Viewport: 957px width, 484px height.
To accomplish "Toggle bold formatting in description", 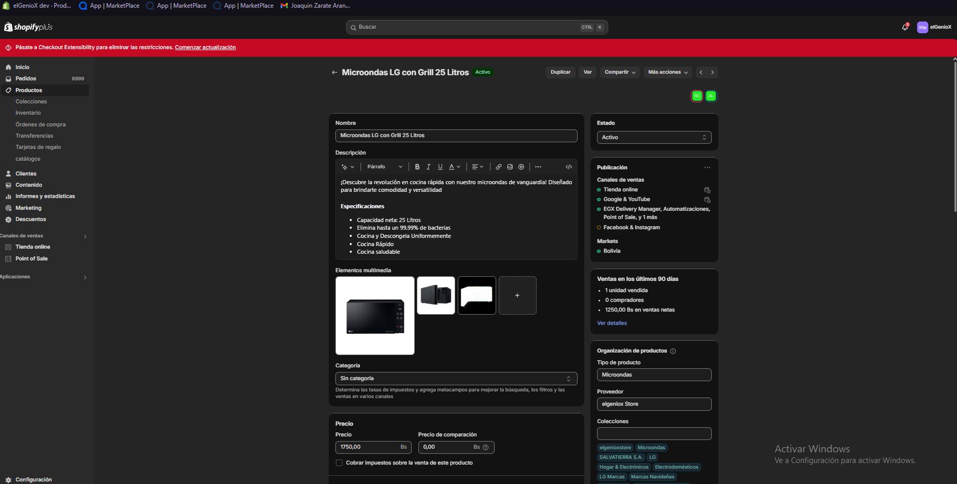I will 417,167.
